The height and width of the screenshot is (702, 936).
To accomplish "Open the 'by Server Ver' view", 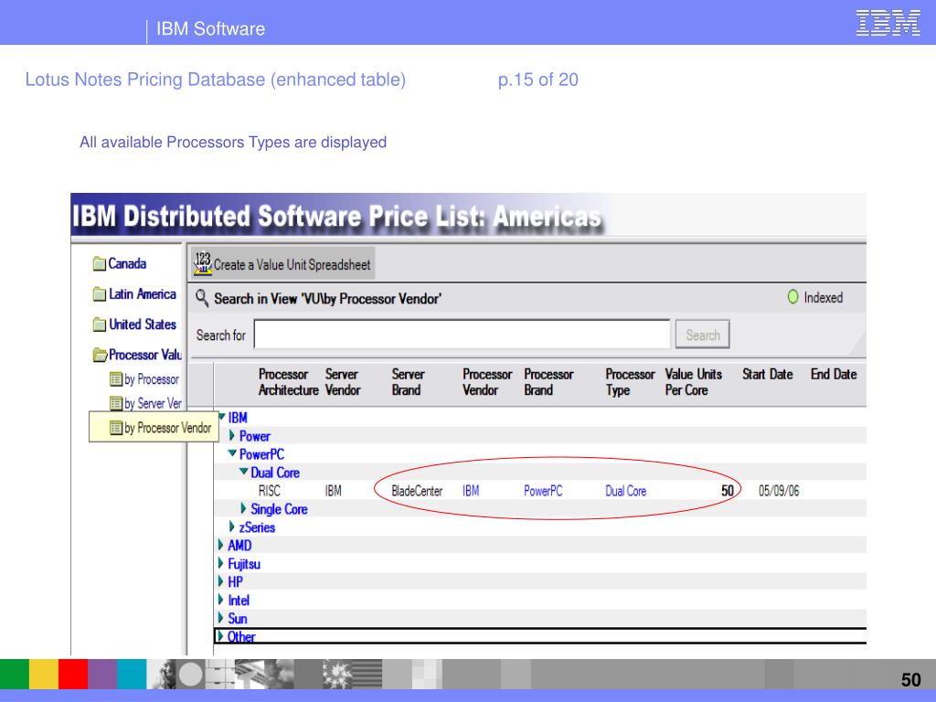I will pos(153,403).
